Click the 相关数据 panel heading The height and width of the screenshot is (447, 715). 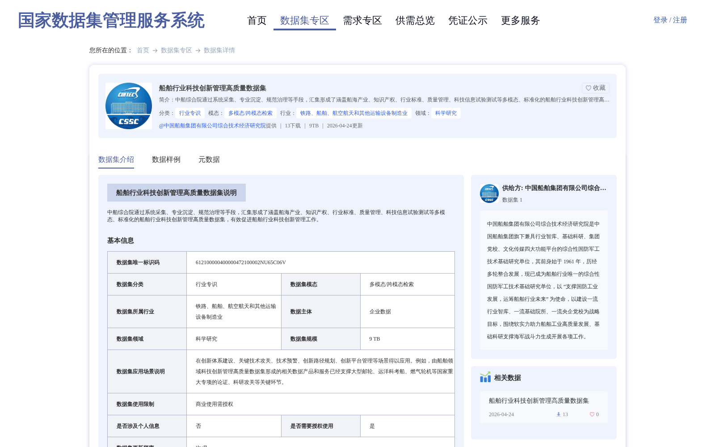[508, 378]
